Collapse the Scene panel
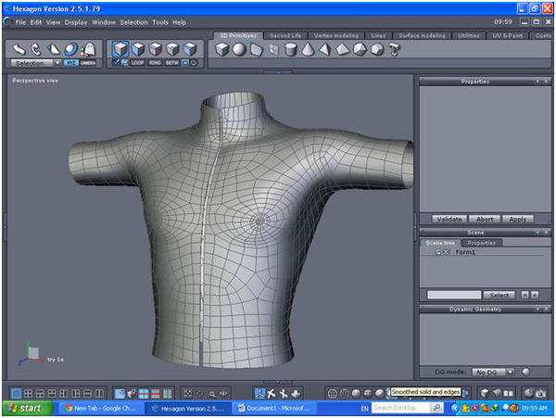The width and height of the screenshot is (556, 418). coord(536,233)
